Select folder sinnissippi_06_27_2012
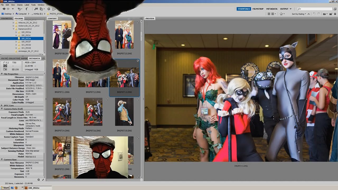 [28, 51]
